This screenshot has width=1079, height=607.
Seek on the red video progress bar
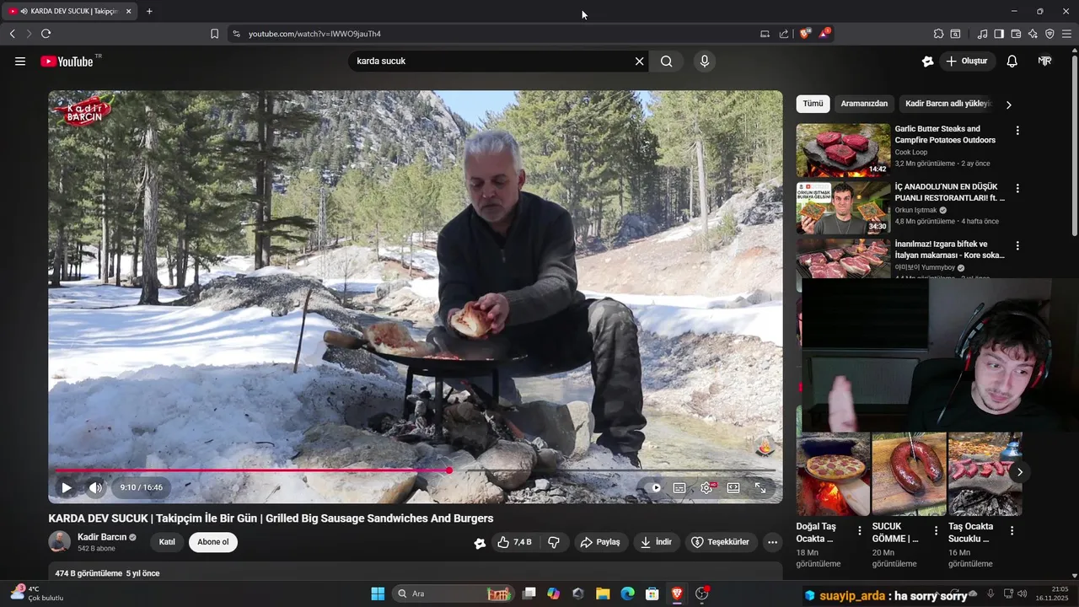(x=415, y=470)
